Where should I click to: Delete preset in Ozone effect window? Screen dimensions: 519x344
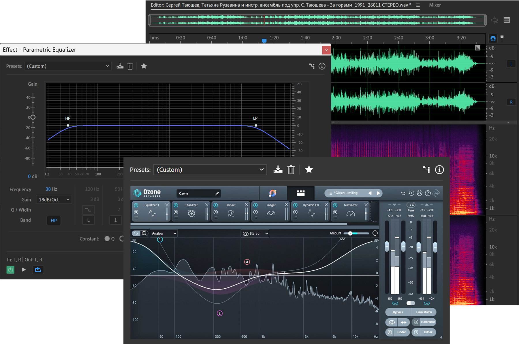(291, 170)
